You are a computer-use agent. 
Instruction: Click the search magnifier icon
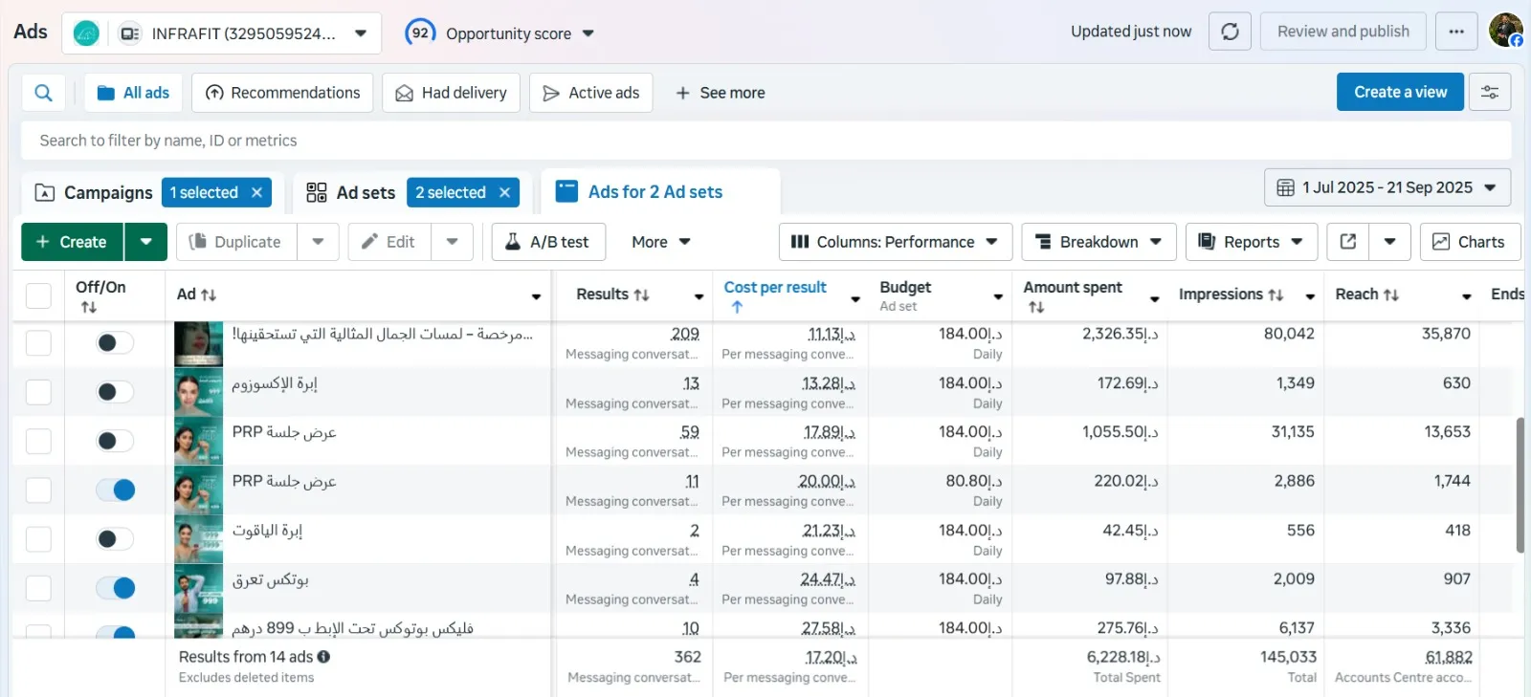[43, 93]
